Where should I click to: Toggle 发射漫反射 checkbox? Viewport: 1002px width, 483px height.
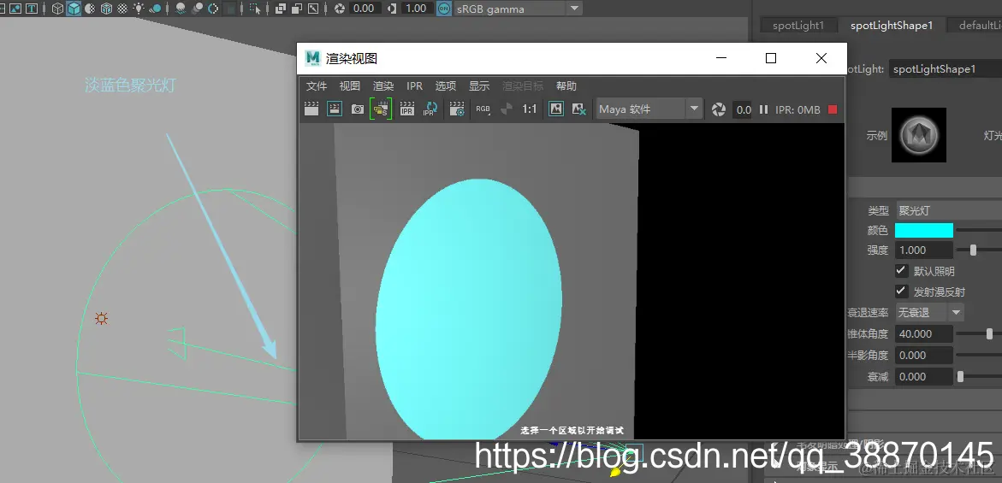pyautogui.click(x=901, y=291)
